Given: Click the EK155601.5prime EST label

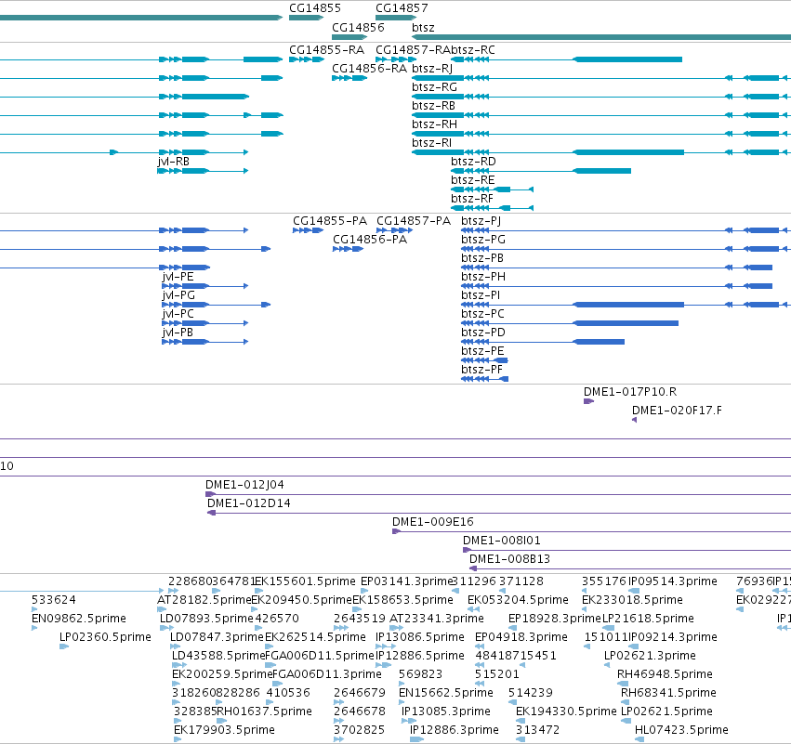Looking at the screenshot, I should tap(305, 581).
